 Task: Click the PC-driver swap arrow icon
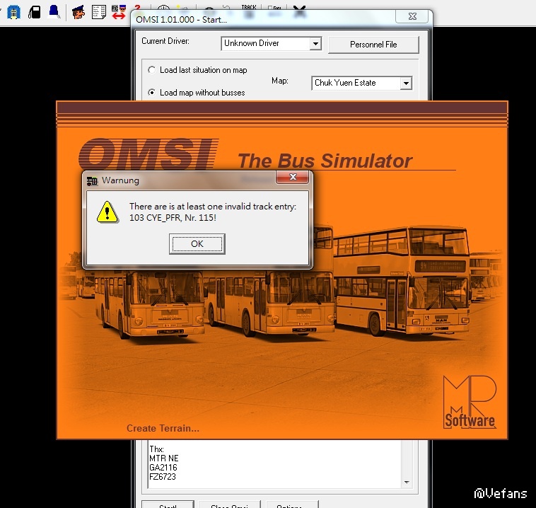pyautogui.click(x=119, y=12)
